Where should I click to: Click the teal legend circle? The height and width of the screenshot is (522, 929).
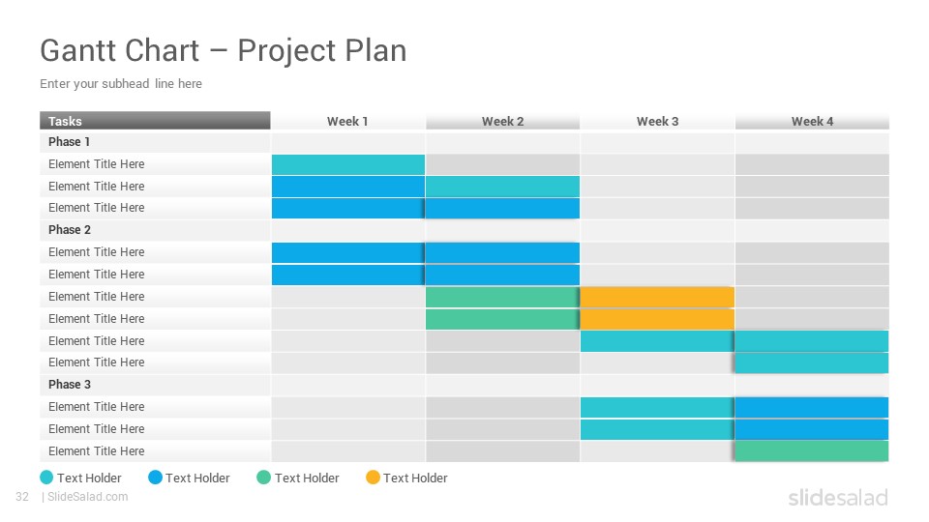pos(46,478)
